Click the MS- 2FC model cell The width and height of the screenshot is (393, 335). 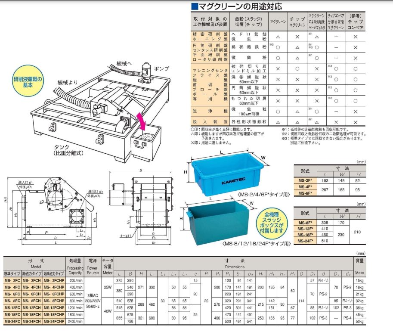[12, 281]
